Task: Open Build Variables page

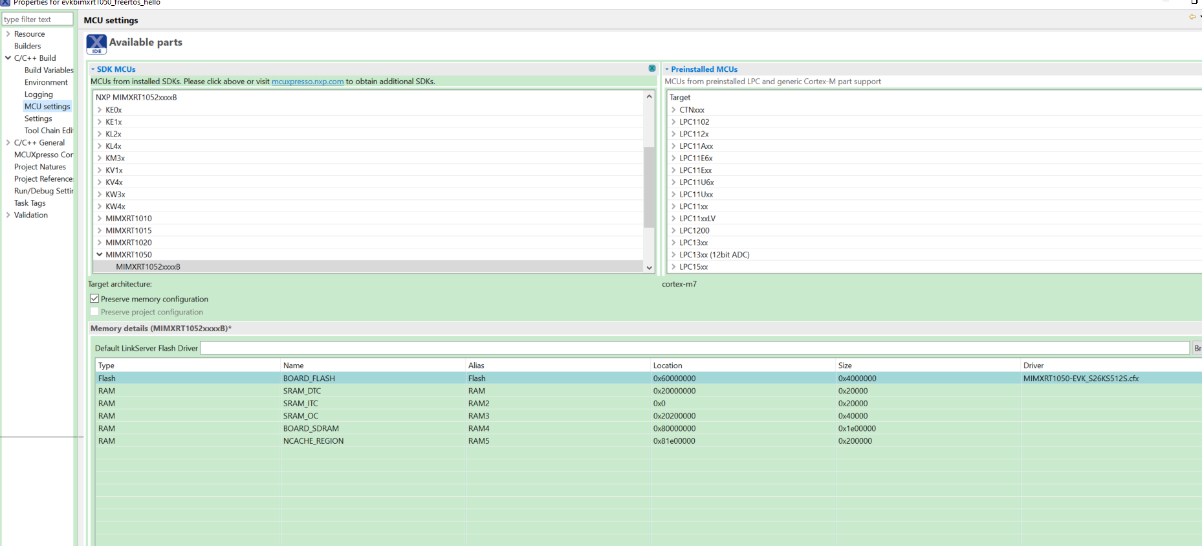Action: tap(49, 70)
